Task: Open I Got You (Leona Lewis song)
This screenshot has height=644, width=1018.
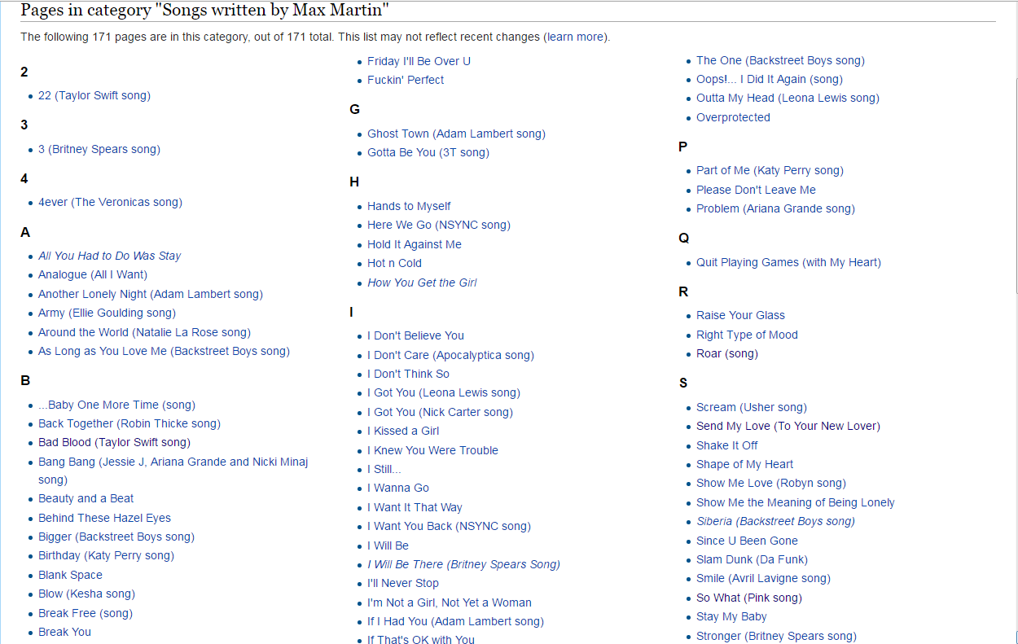Action: click(x=444, y=392)
